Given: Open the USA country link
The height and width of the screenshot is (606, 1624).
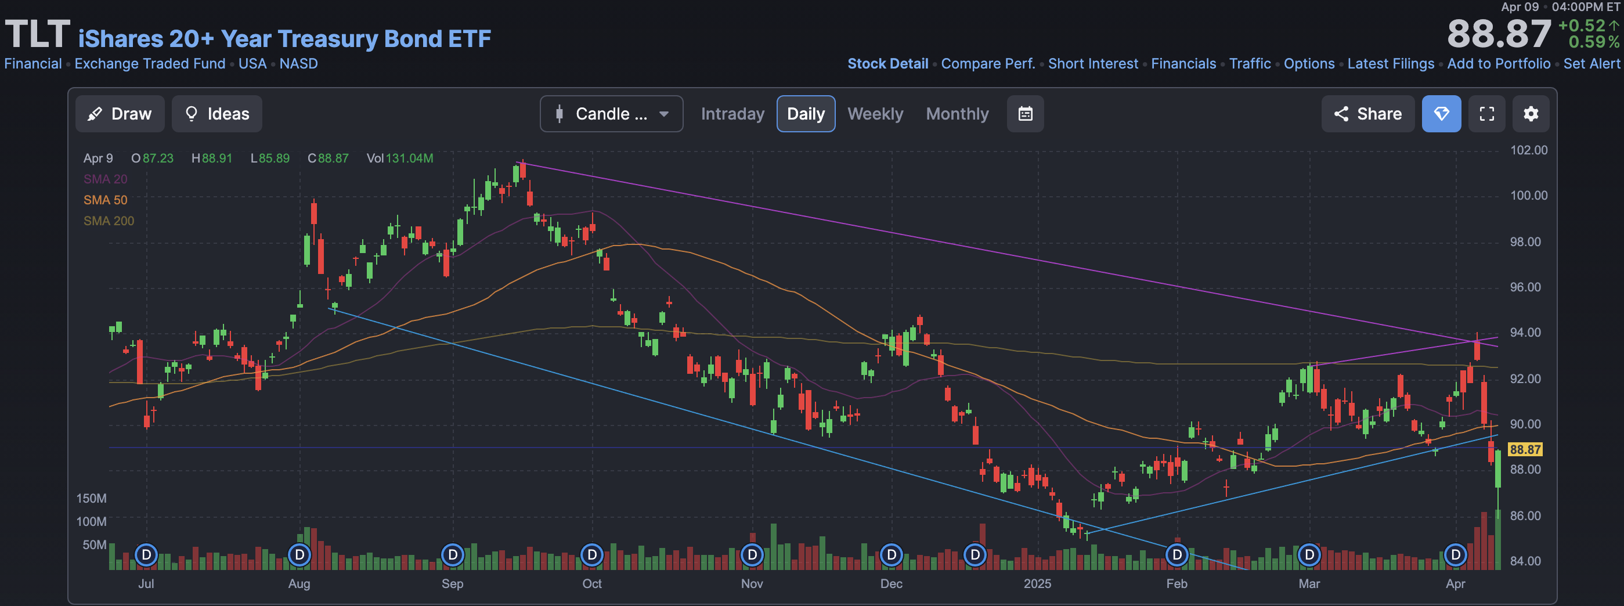Looking at the screenshot, I should pos(252,64).
